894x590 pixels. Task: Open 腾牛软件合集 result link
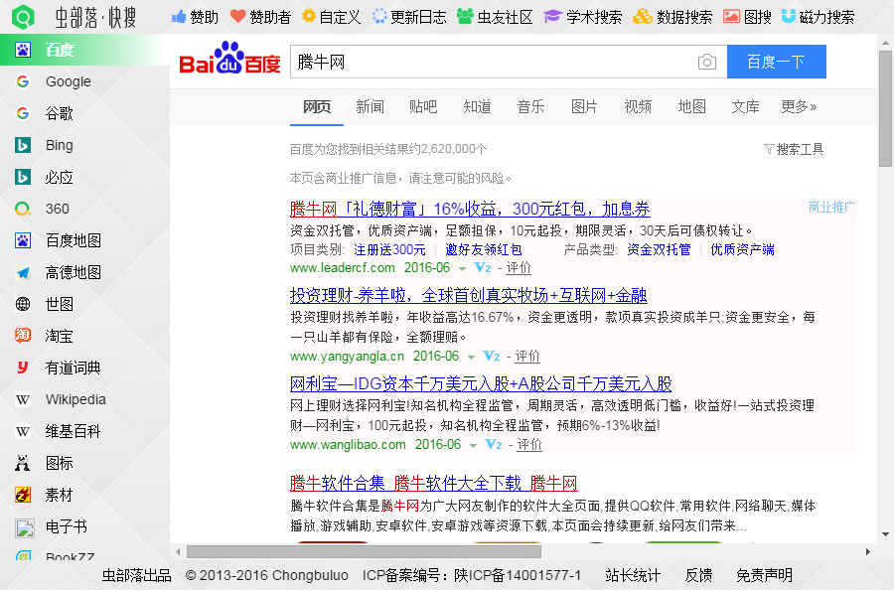(433, 484)
